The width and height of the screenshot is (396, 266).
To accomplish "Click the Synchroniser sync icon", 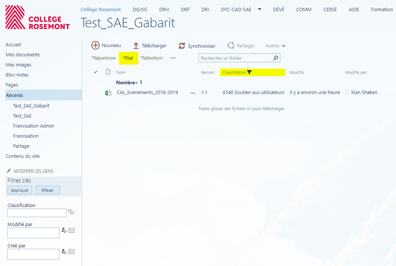I will [182, 46].
